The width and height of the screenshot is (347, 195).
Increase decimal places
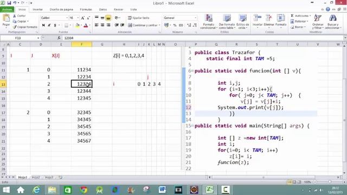tap(189, 25)
